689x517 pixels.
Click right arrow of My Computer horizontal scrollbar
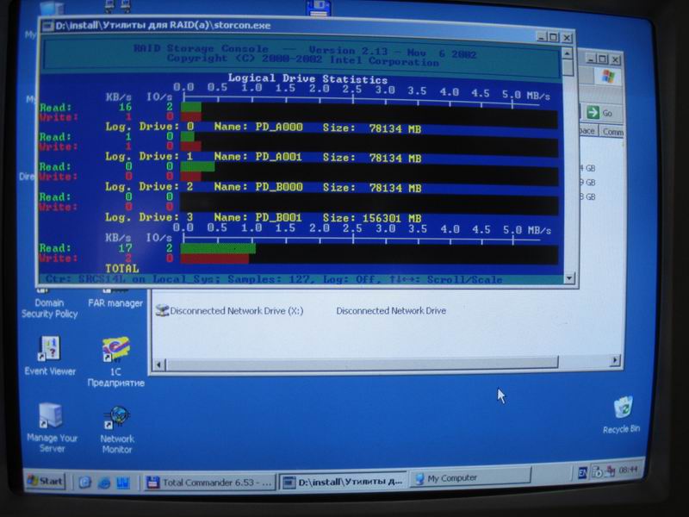[x=615, y=360]
